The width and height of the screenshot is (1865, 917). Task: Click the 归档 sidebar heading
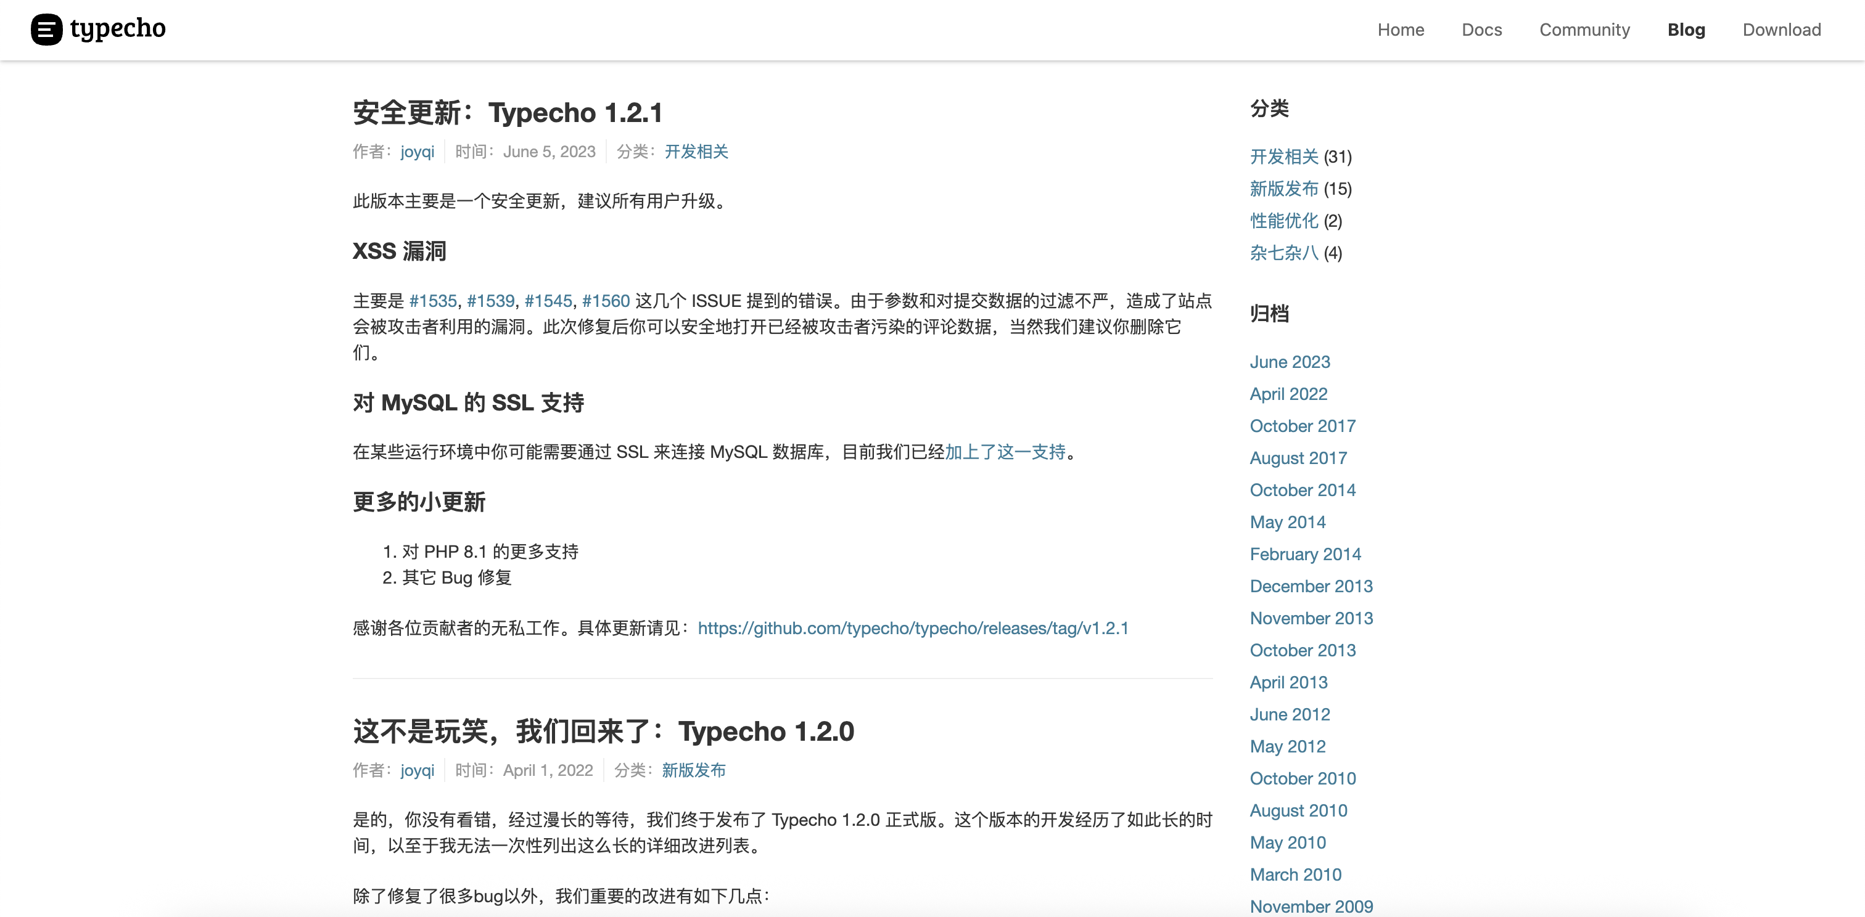coord(1269,313)
